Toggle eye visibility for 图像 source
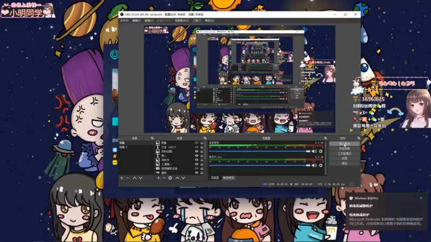This screenshot has height=242, width=431. [x=197, y=143]
